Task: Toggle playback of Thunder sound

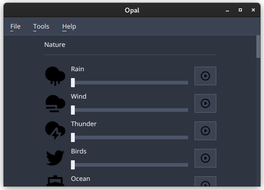Action: coord(205,131)
